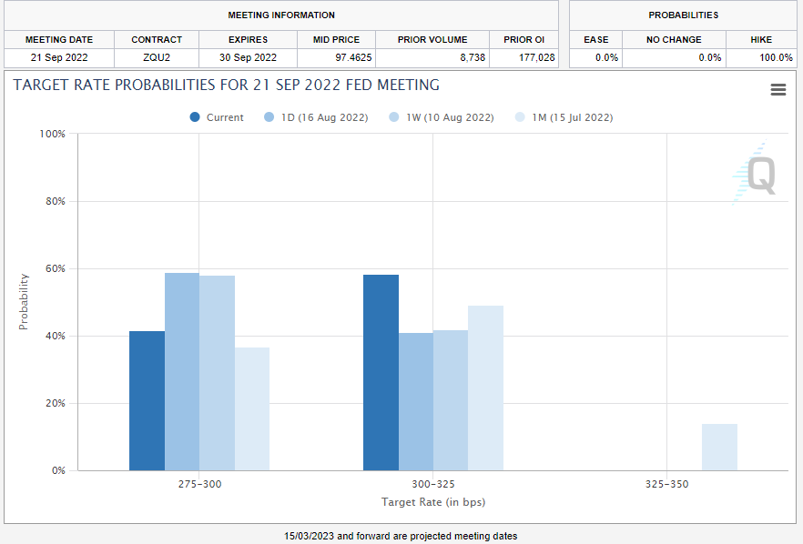Select the Current bar for 275-300
The width and height of the screenshot is (803, 544).
point(147,400)
